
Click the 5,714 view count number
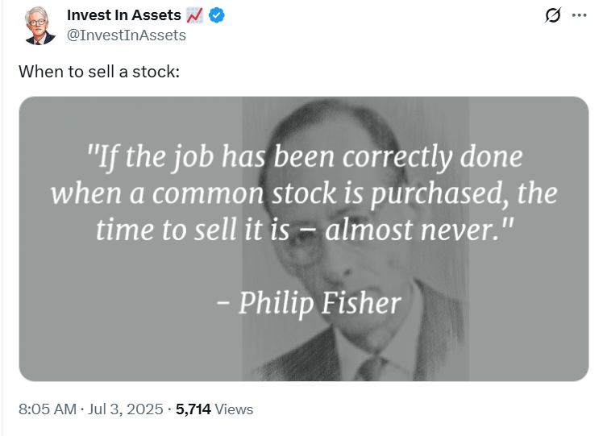pyautogui.click(x=193, y=409)
